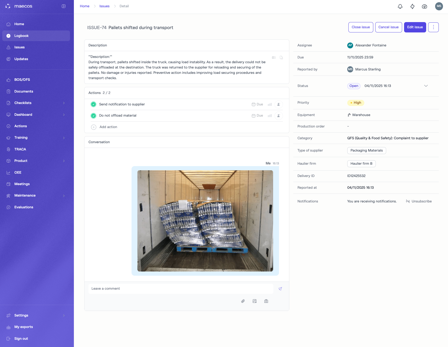Click the camera icon in top bar
This screenshot has height=347, width=448.
coord(424,6)
